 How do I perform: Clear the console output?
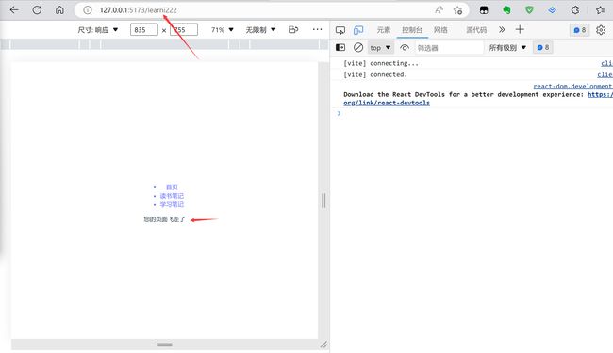tap(358, 48)
